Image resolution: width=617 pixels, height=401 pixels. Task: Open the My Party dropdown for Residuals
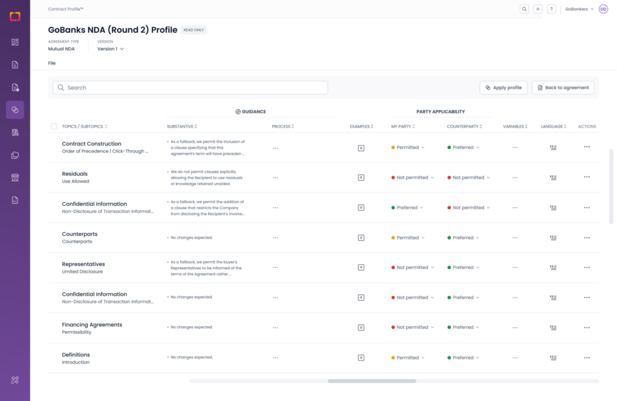coord(412,177)
